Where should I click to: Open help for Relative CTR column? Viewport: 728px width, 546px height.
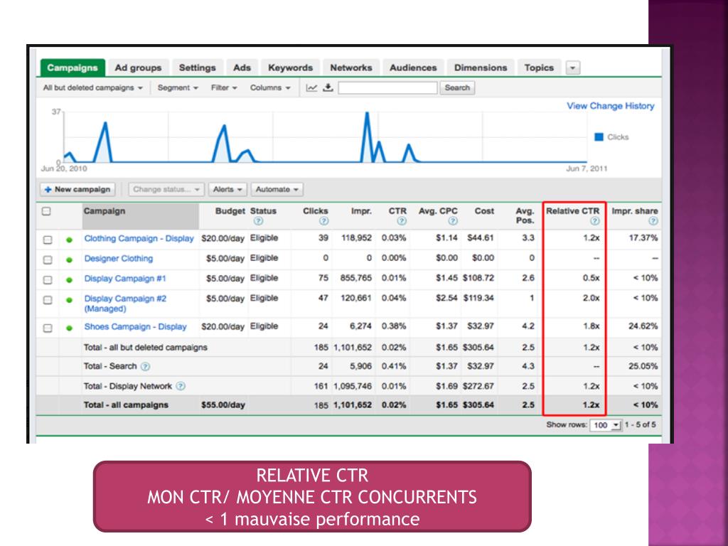pos(595,221)
